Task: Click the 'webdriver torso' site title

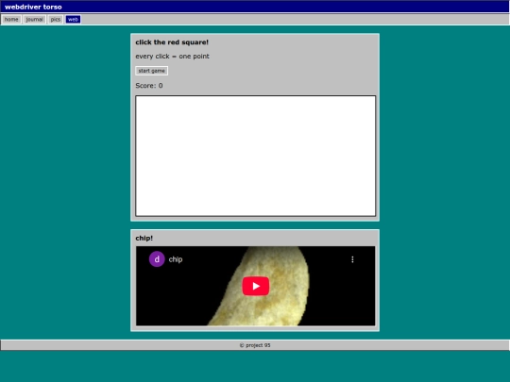Action: [33, 7]
